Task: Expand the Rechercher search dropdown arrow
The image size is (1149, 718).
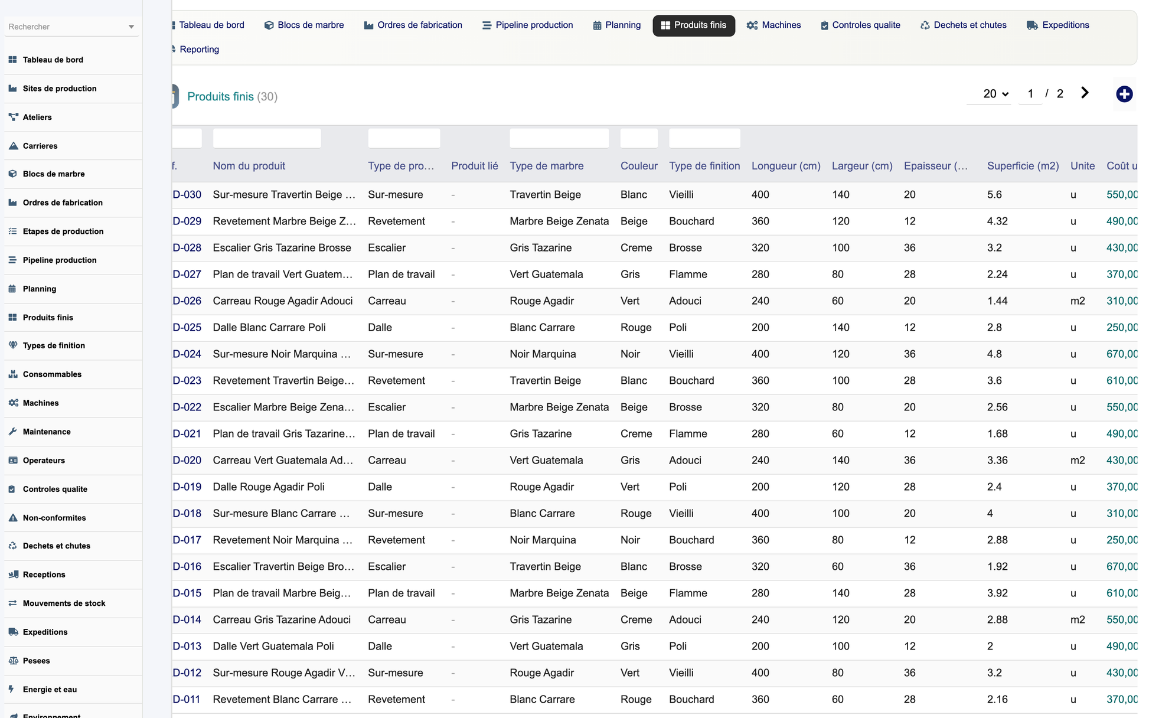Action: pos(131,27)
